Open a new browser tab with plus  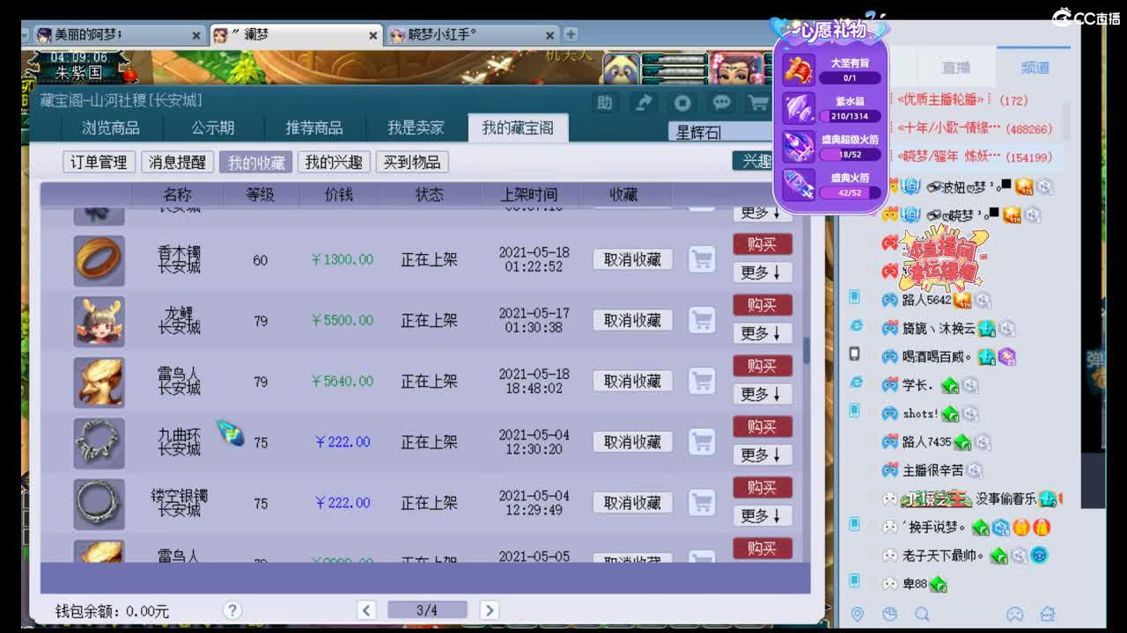point(571,34)
